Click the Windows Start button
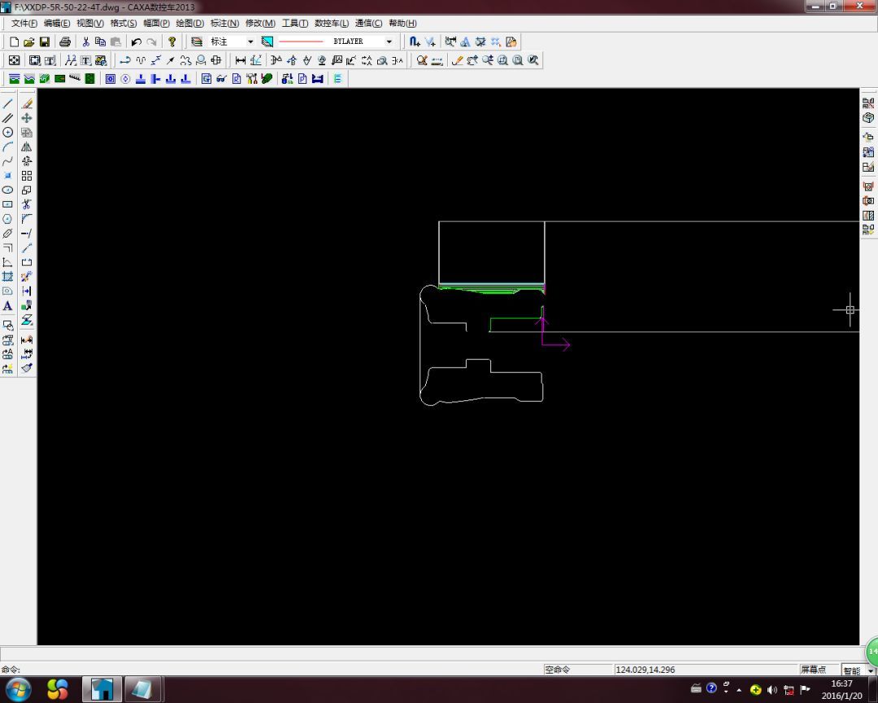The image size is (878, 703). [x=18, y=690]
